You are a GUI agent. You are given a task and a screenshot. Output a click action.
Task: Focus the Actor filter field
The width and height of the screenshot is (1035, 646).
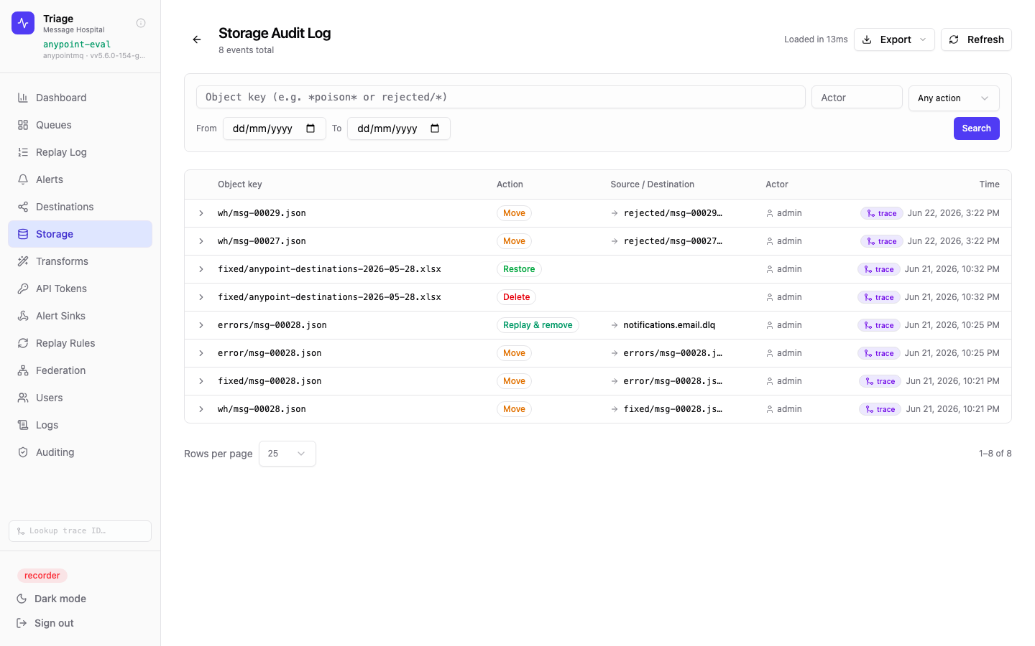pyautogui.click(x=857, y=97)
